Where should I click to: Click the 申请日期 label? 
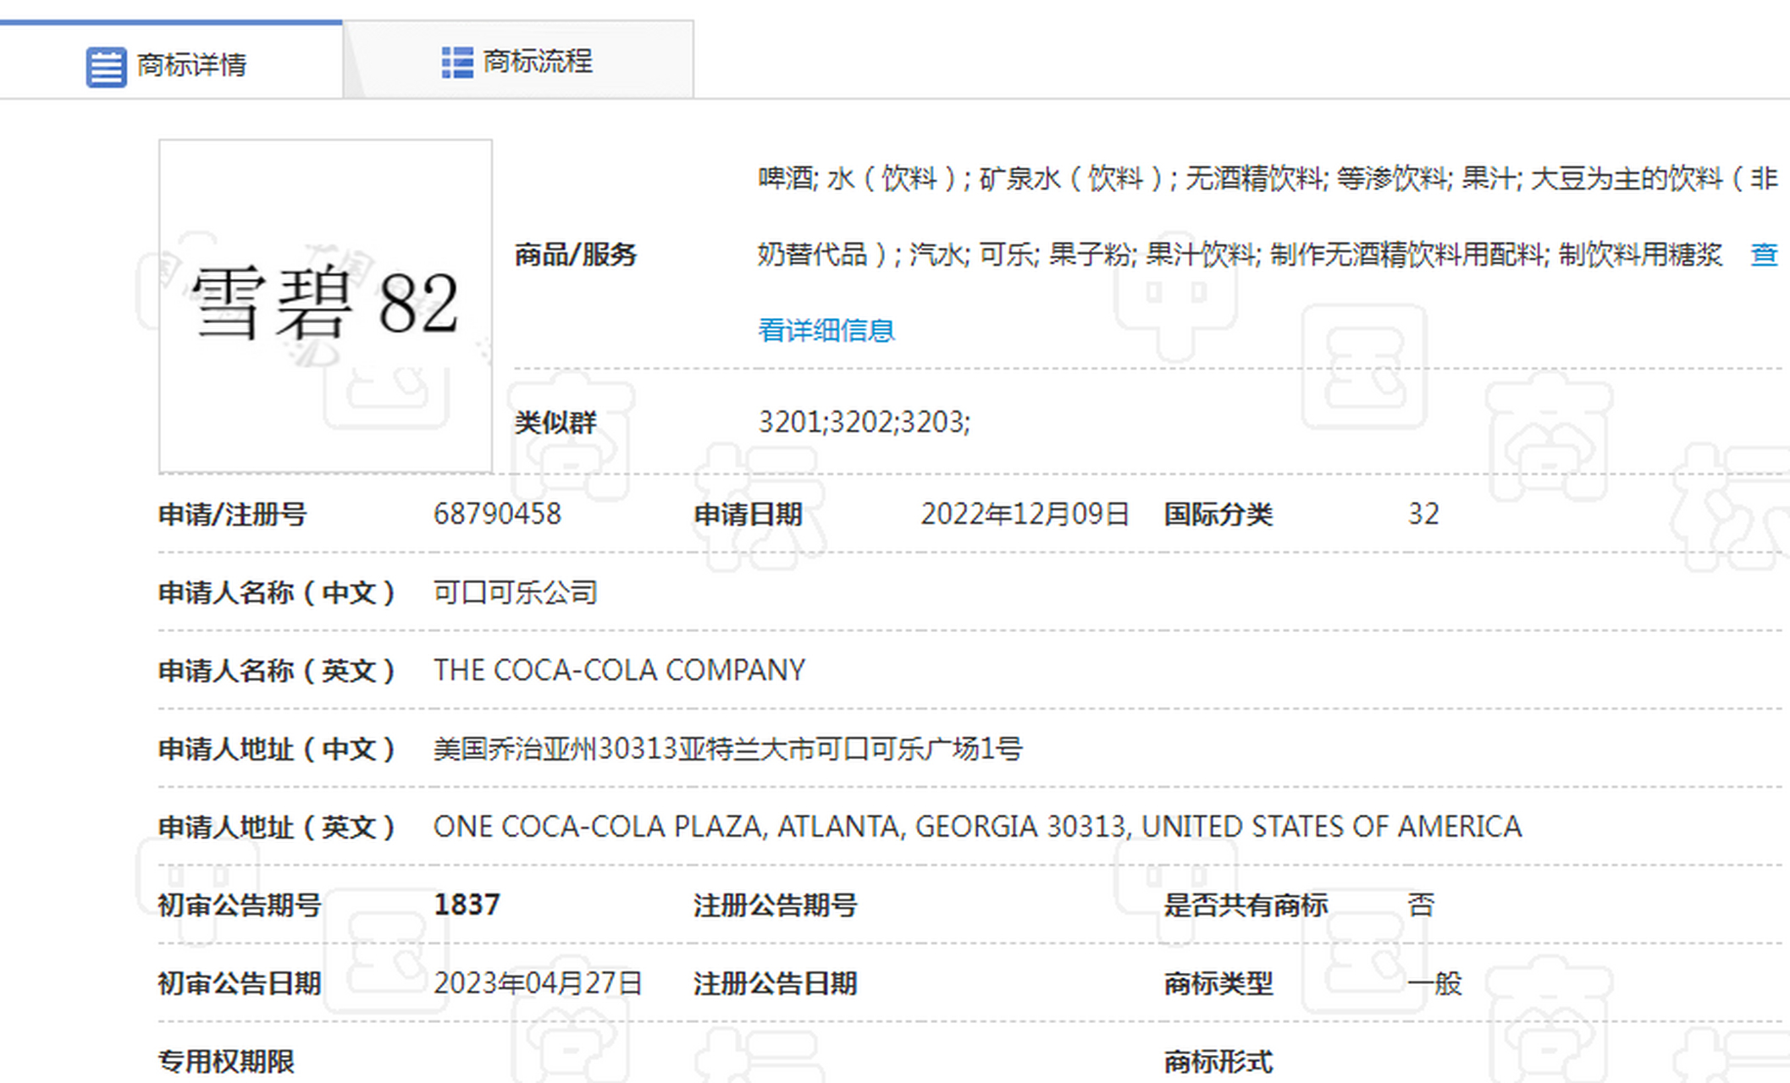(748, 514)
